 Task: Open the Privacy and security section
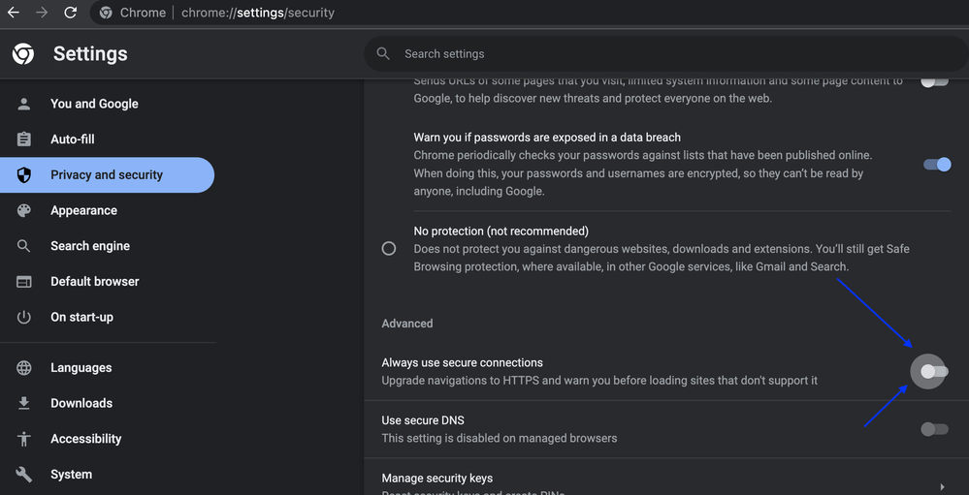pos(107,175)
